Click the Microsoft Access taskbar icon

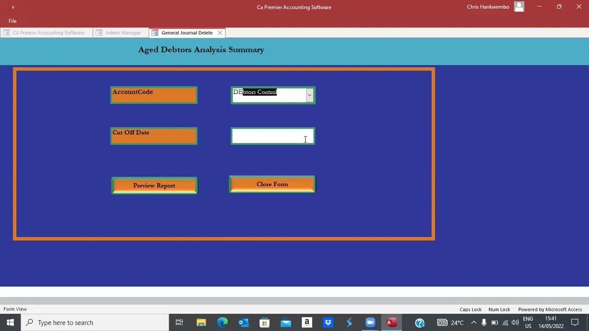pos(392,322)
